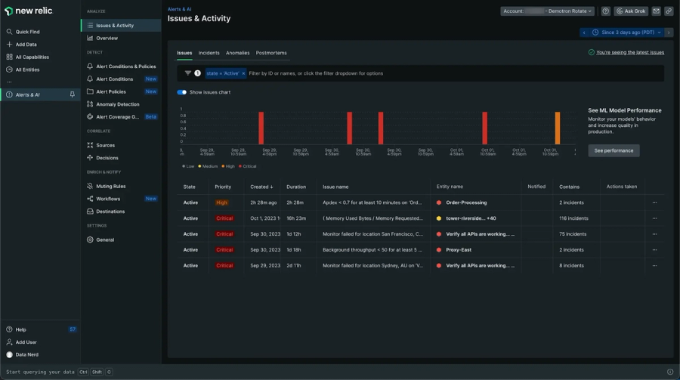Open Anomaly Detection page
The height and width of the screenshot is (380, 680).
[x=117, y=104]
